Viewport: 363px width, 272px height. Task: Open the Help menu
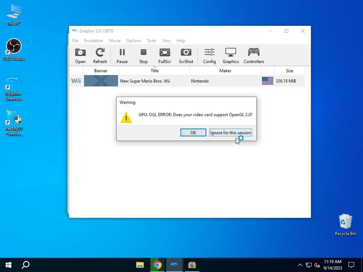click(x=181, y=41)
